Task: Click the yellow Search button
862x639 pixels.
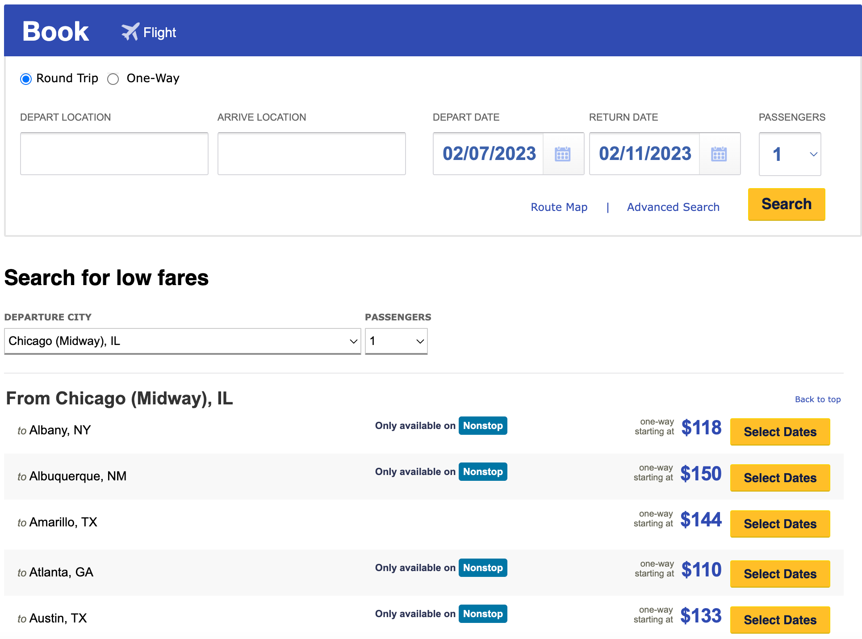Action: click(786, 204)
